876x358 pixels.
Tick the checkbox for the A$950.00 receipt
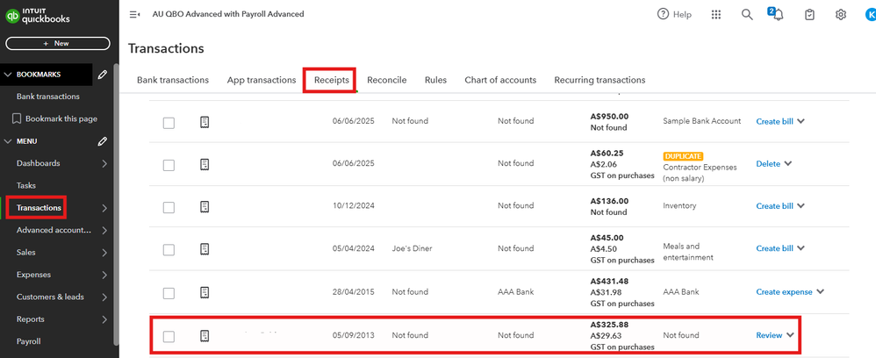169,123
